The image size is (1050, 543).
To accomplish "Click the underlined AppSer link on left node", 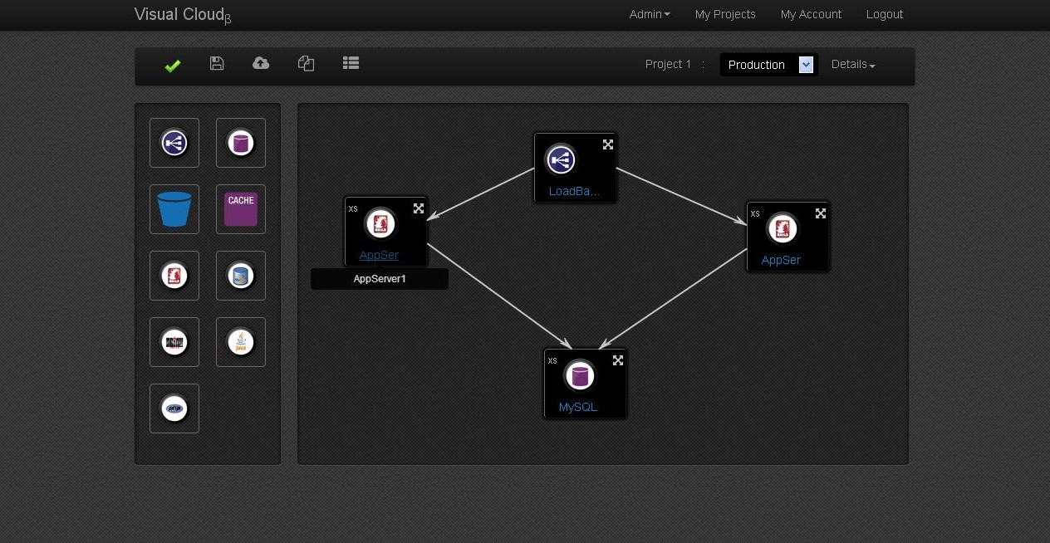I will pos(379,255).
